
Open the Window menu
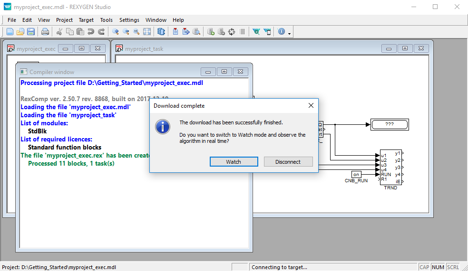[156, 20]
